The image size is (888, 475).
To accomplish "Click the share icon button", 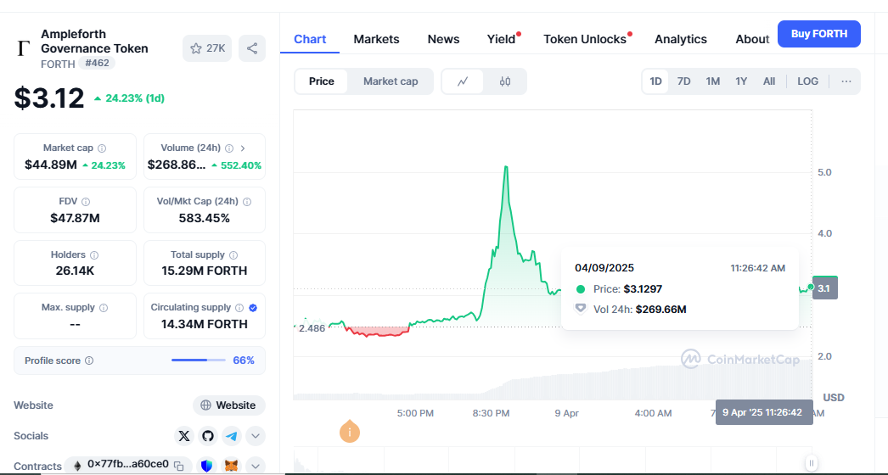I will 252,48.
